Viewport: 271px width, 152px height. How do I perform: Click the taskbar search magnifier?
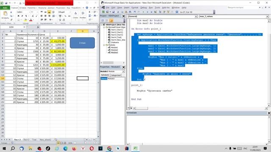point(13,148)
